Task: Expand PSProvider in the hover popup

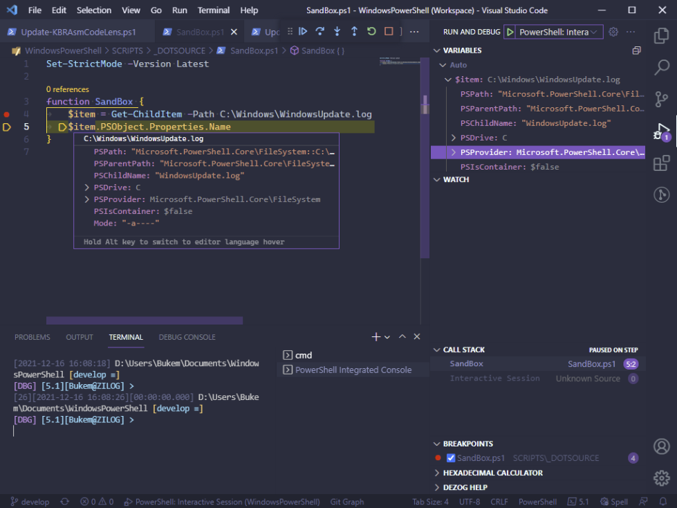Action: (86, 199)
